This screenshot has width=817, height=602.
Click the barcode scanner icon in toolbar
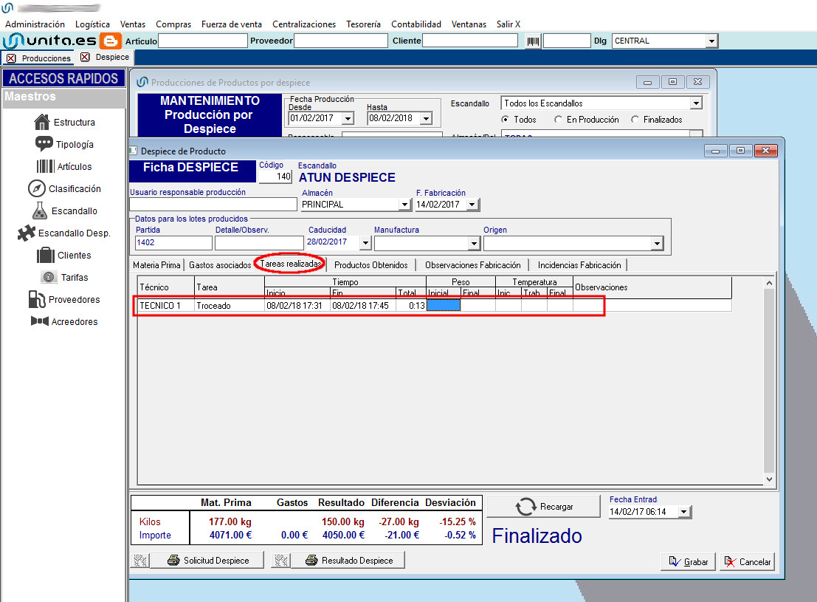pyautogui.click(x=533, y=41)
